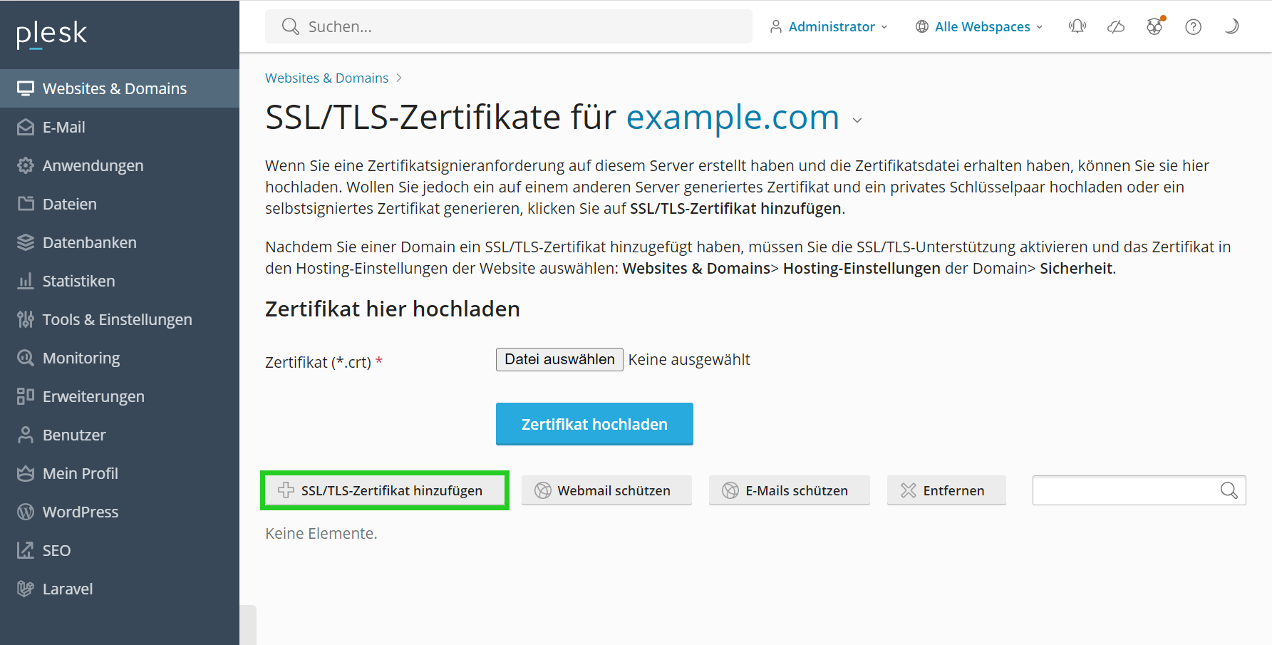Click the Erweiterungen blocks icon
The height and width of the screenshot is (645, 1272).
(x=26, y=396)
